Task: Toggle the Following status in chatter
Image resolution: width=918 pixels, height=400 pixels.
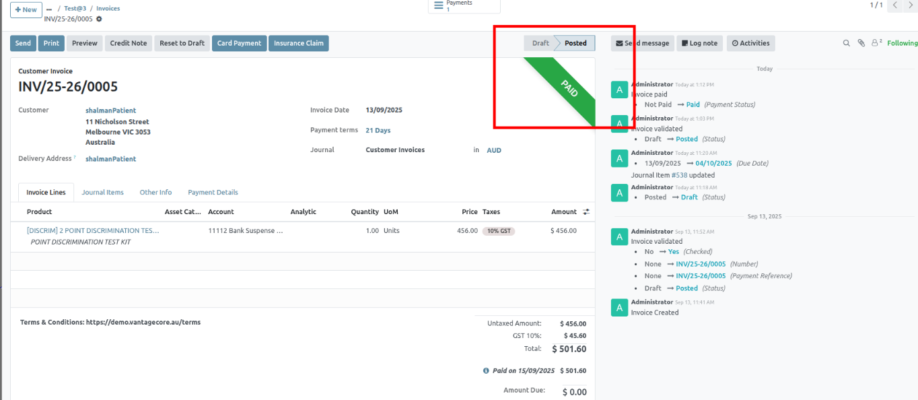Action: pyautogui.click(x=902, y=43)
